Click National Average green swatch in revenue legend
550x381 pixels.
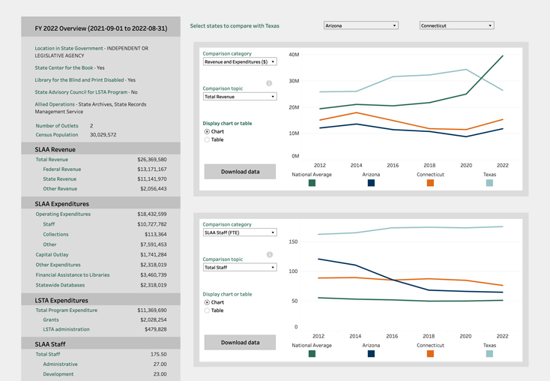point(312,183)
